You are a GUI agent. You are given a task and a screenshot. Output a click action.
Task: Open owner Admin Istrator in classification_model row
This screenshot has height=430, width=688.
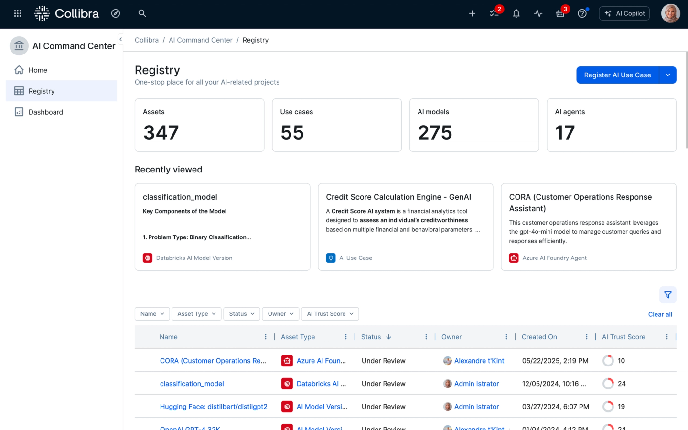pyautogui.click(x=476, y=384)
